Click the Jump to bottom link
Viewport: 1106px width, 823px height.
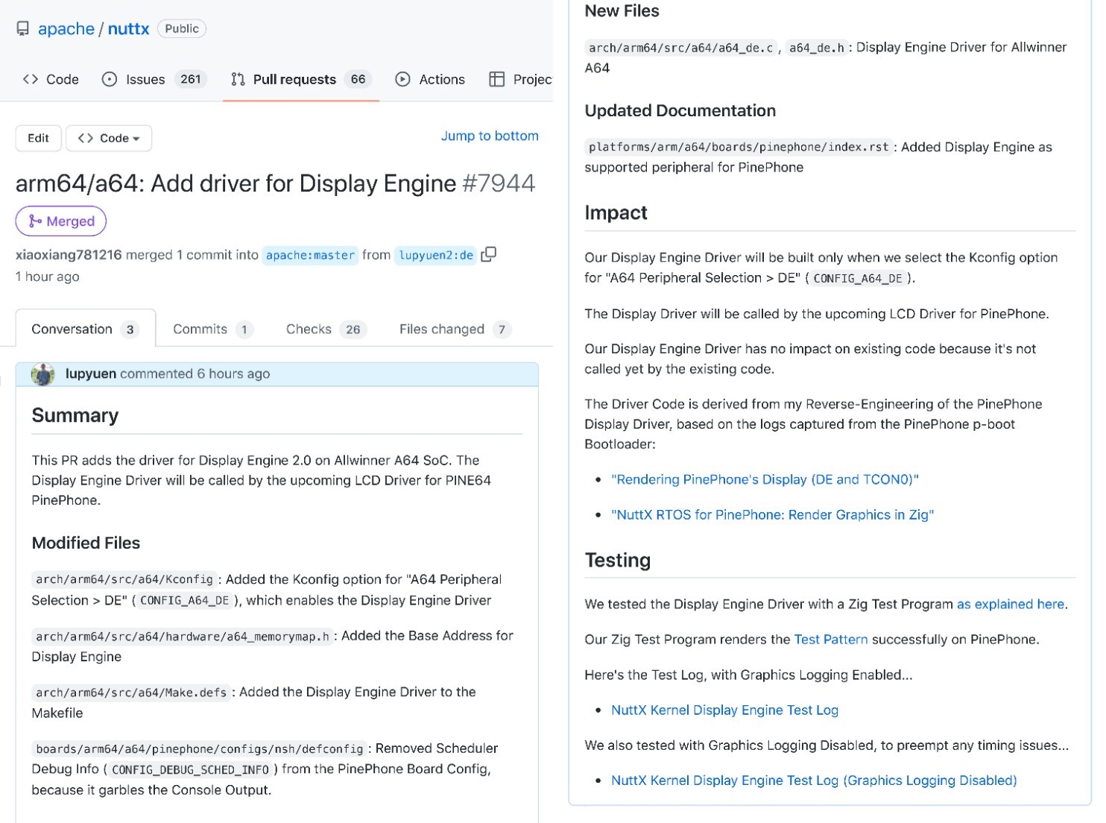click(x=489, y=136)
